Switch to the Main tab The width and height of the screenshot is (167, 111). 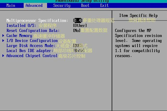point(11,5)
